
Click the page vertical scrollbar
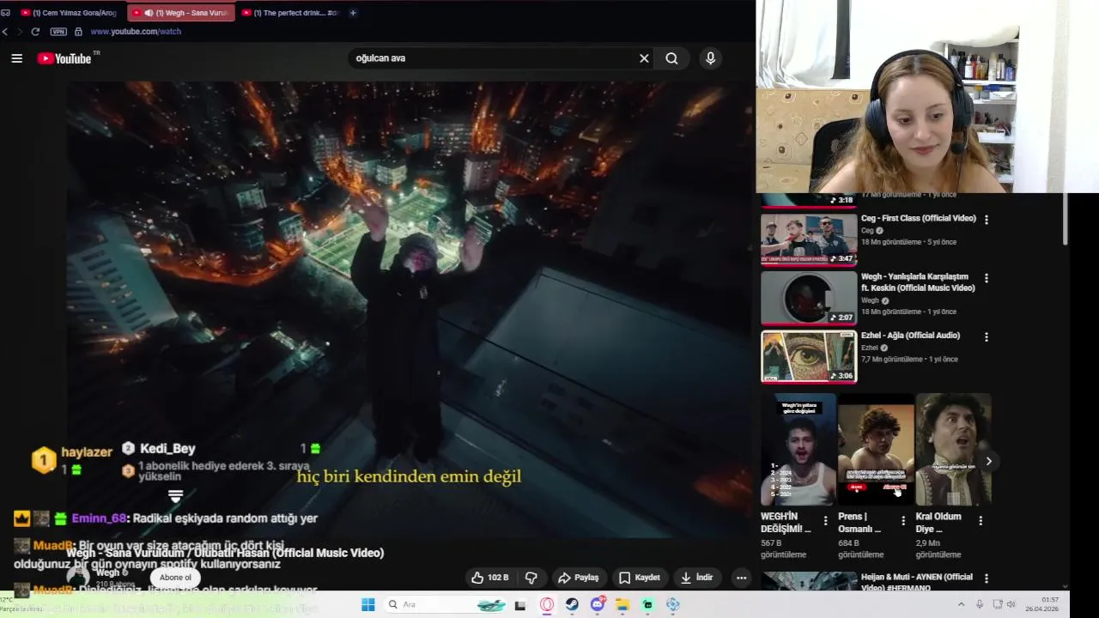point(1066,219)
